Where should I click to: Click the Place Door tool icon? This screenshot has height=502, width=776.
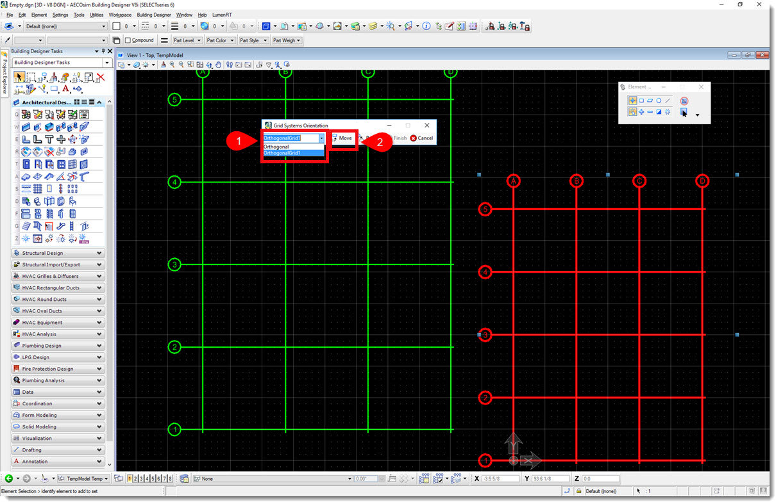[x=26, y=165]
